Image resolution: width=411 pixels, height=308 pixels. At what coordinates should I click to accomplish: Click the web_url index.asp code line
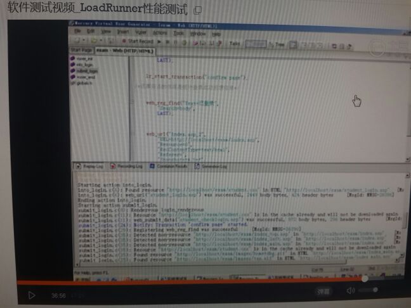[175, 134]
